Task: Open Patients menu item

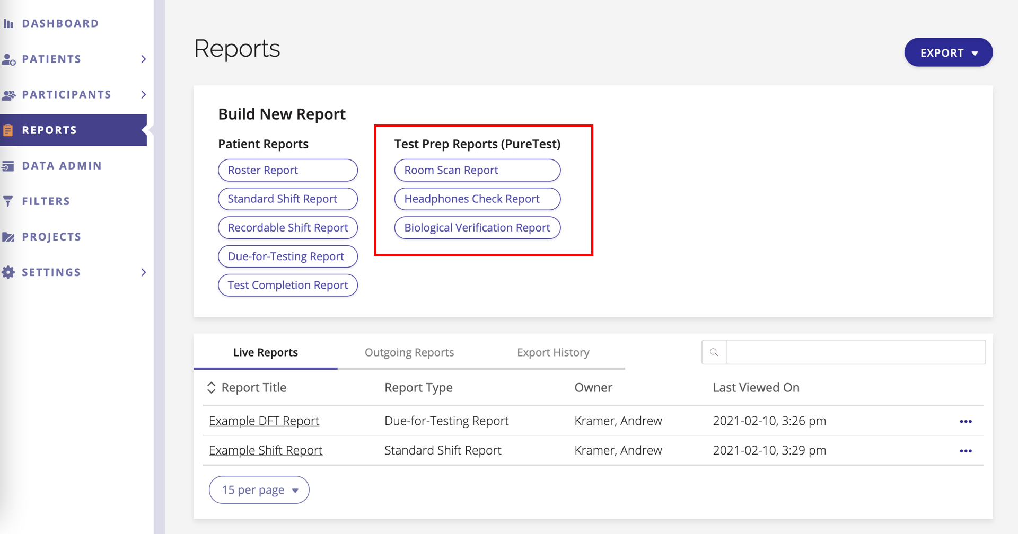Action: tap(52, 59)
